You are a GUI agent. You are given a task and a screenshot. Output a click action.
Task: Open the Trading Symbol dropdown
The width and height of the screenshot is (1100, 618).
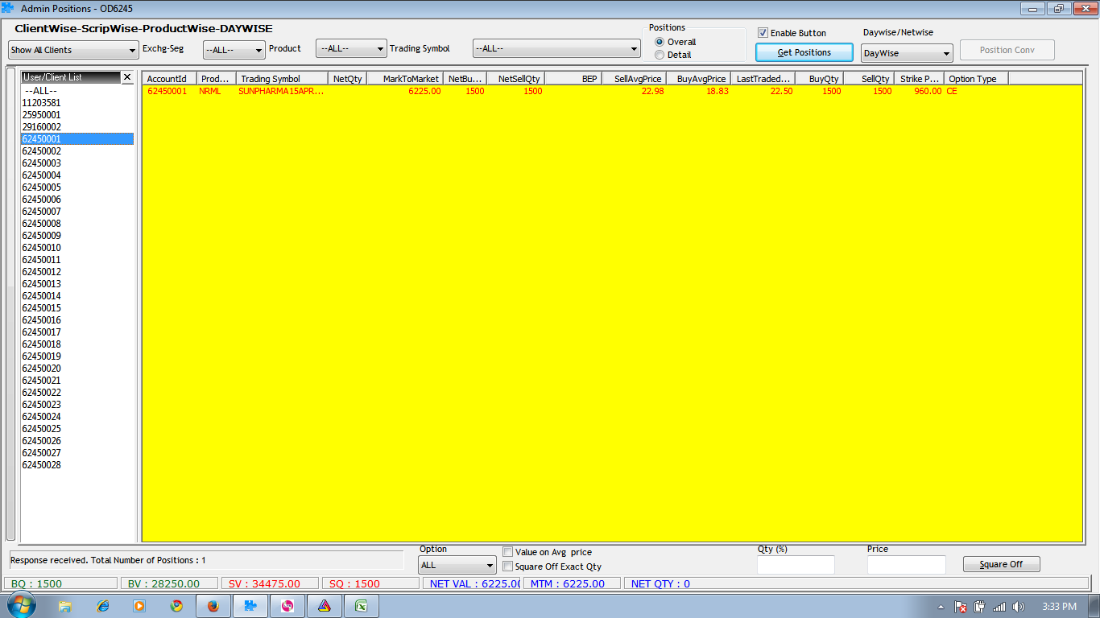point(556,49)
